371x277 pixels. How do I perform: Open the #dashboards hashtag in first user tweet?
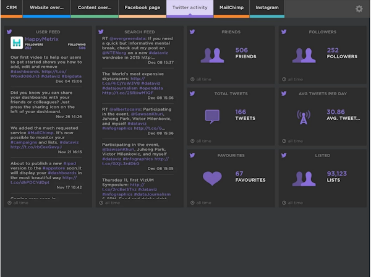tap(25, 72)
